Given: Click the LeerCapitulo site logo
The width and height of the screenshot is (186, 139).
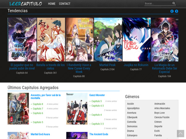Looking at the screenshot, I should [26, 4].
